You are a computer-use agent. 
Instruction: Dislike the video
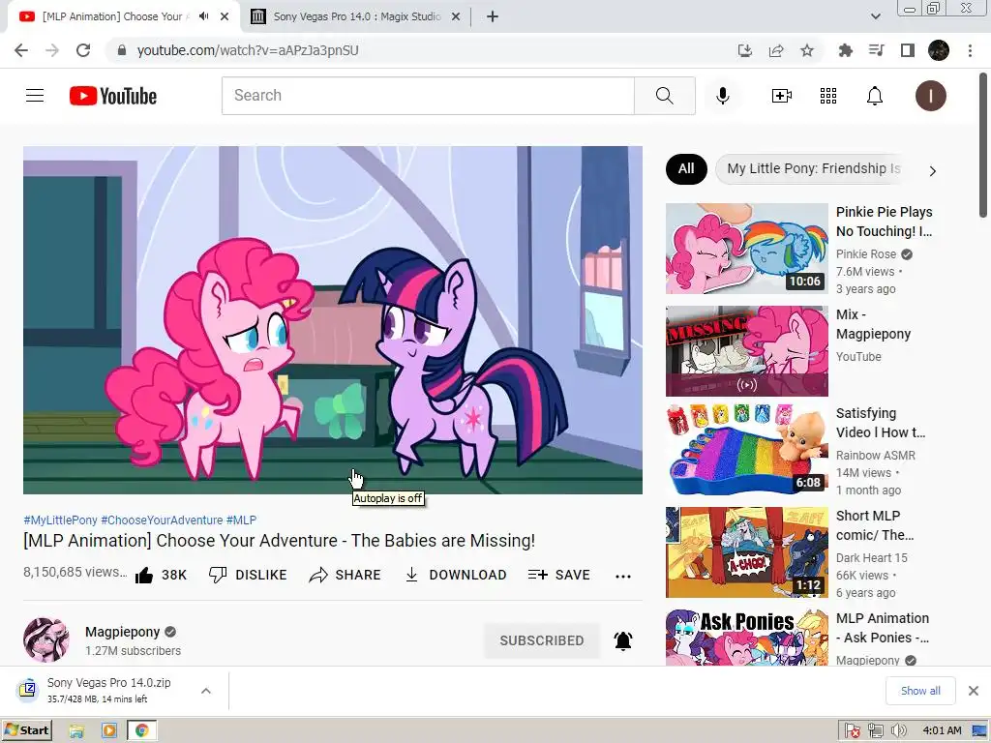pos(248,575)
